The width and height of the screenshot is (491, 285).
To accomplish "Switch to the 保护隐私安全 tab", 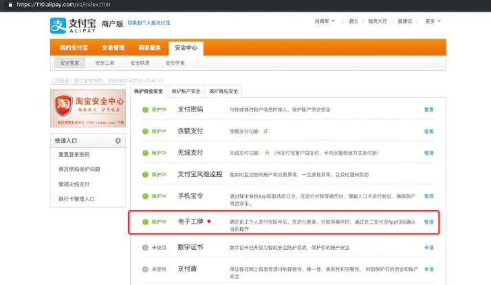I will click(x=223, y=92).
